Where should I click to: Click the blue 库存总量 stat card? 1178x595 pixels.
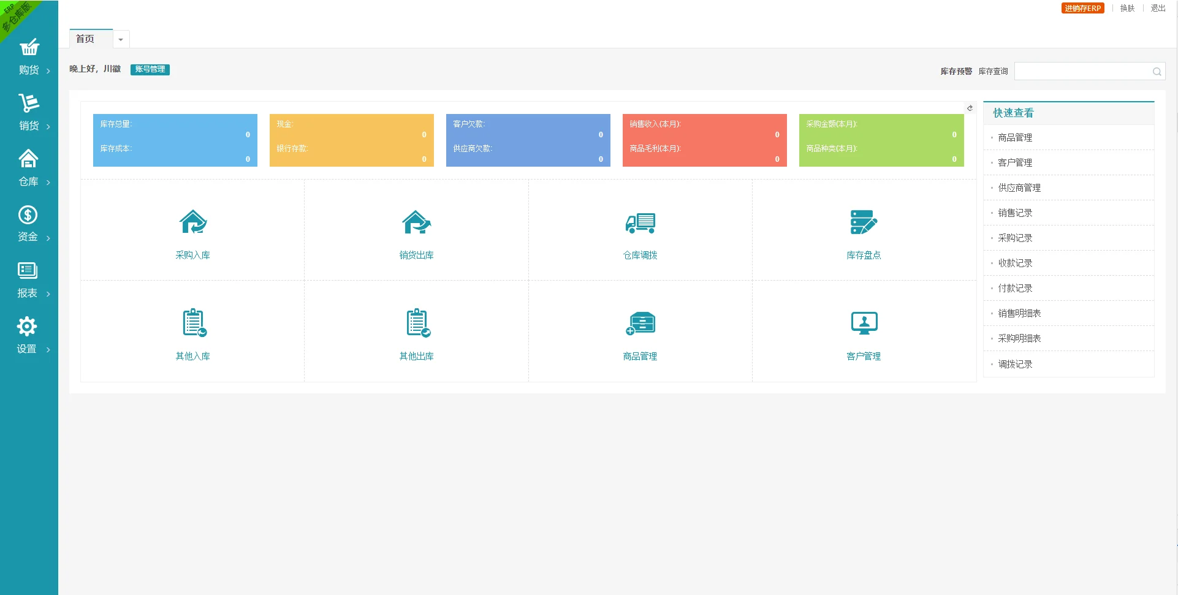(x=175, y=140)
